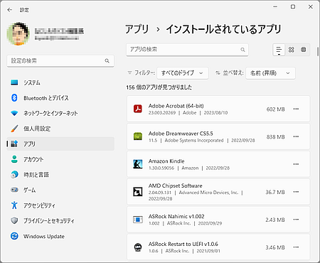Open 個人用設定 settings
Screen dimensions: 320x263
(x=60, y=129)
